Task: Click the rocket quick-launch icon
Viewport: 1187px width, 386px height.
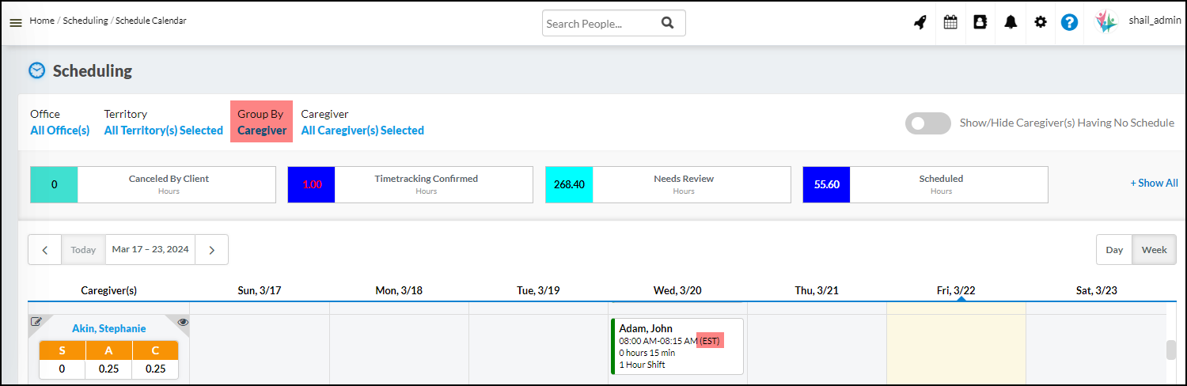Action: coord(920,23)
